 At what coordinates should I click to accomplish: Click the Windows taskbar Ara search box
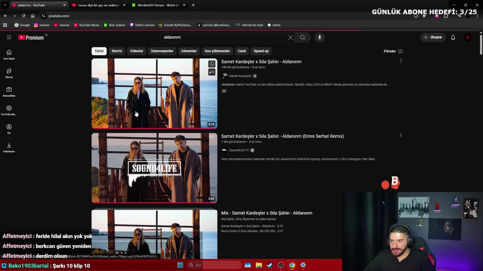coord(214,265)
